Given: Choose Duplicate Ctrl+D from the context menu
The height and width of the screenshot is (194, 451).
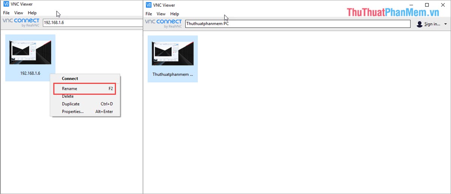Looking at the screenshot, I should point(86,104).
